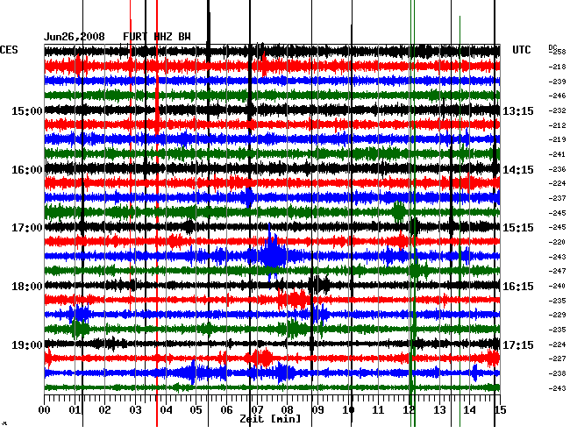Viewport: 570px width, 433px height.
Task: Click minute tick label 02
Action: pyautogui.click(x=104, y=410)
